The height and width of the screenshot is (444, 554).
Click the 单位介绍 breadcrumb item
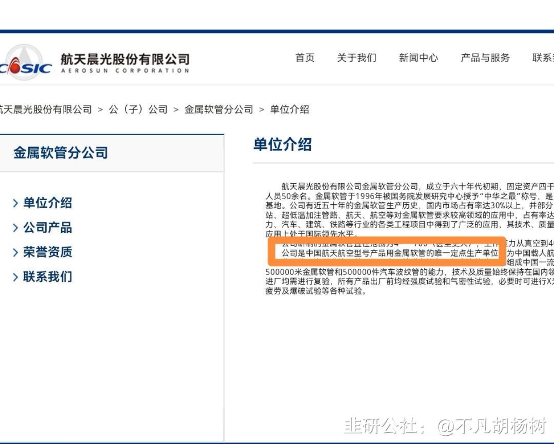coord(289,110)
